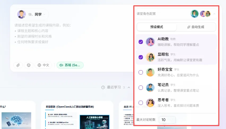226x129 pixels.
Task: Click the globe icon beside 中文
Action: click(x=39, y=65)
